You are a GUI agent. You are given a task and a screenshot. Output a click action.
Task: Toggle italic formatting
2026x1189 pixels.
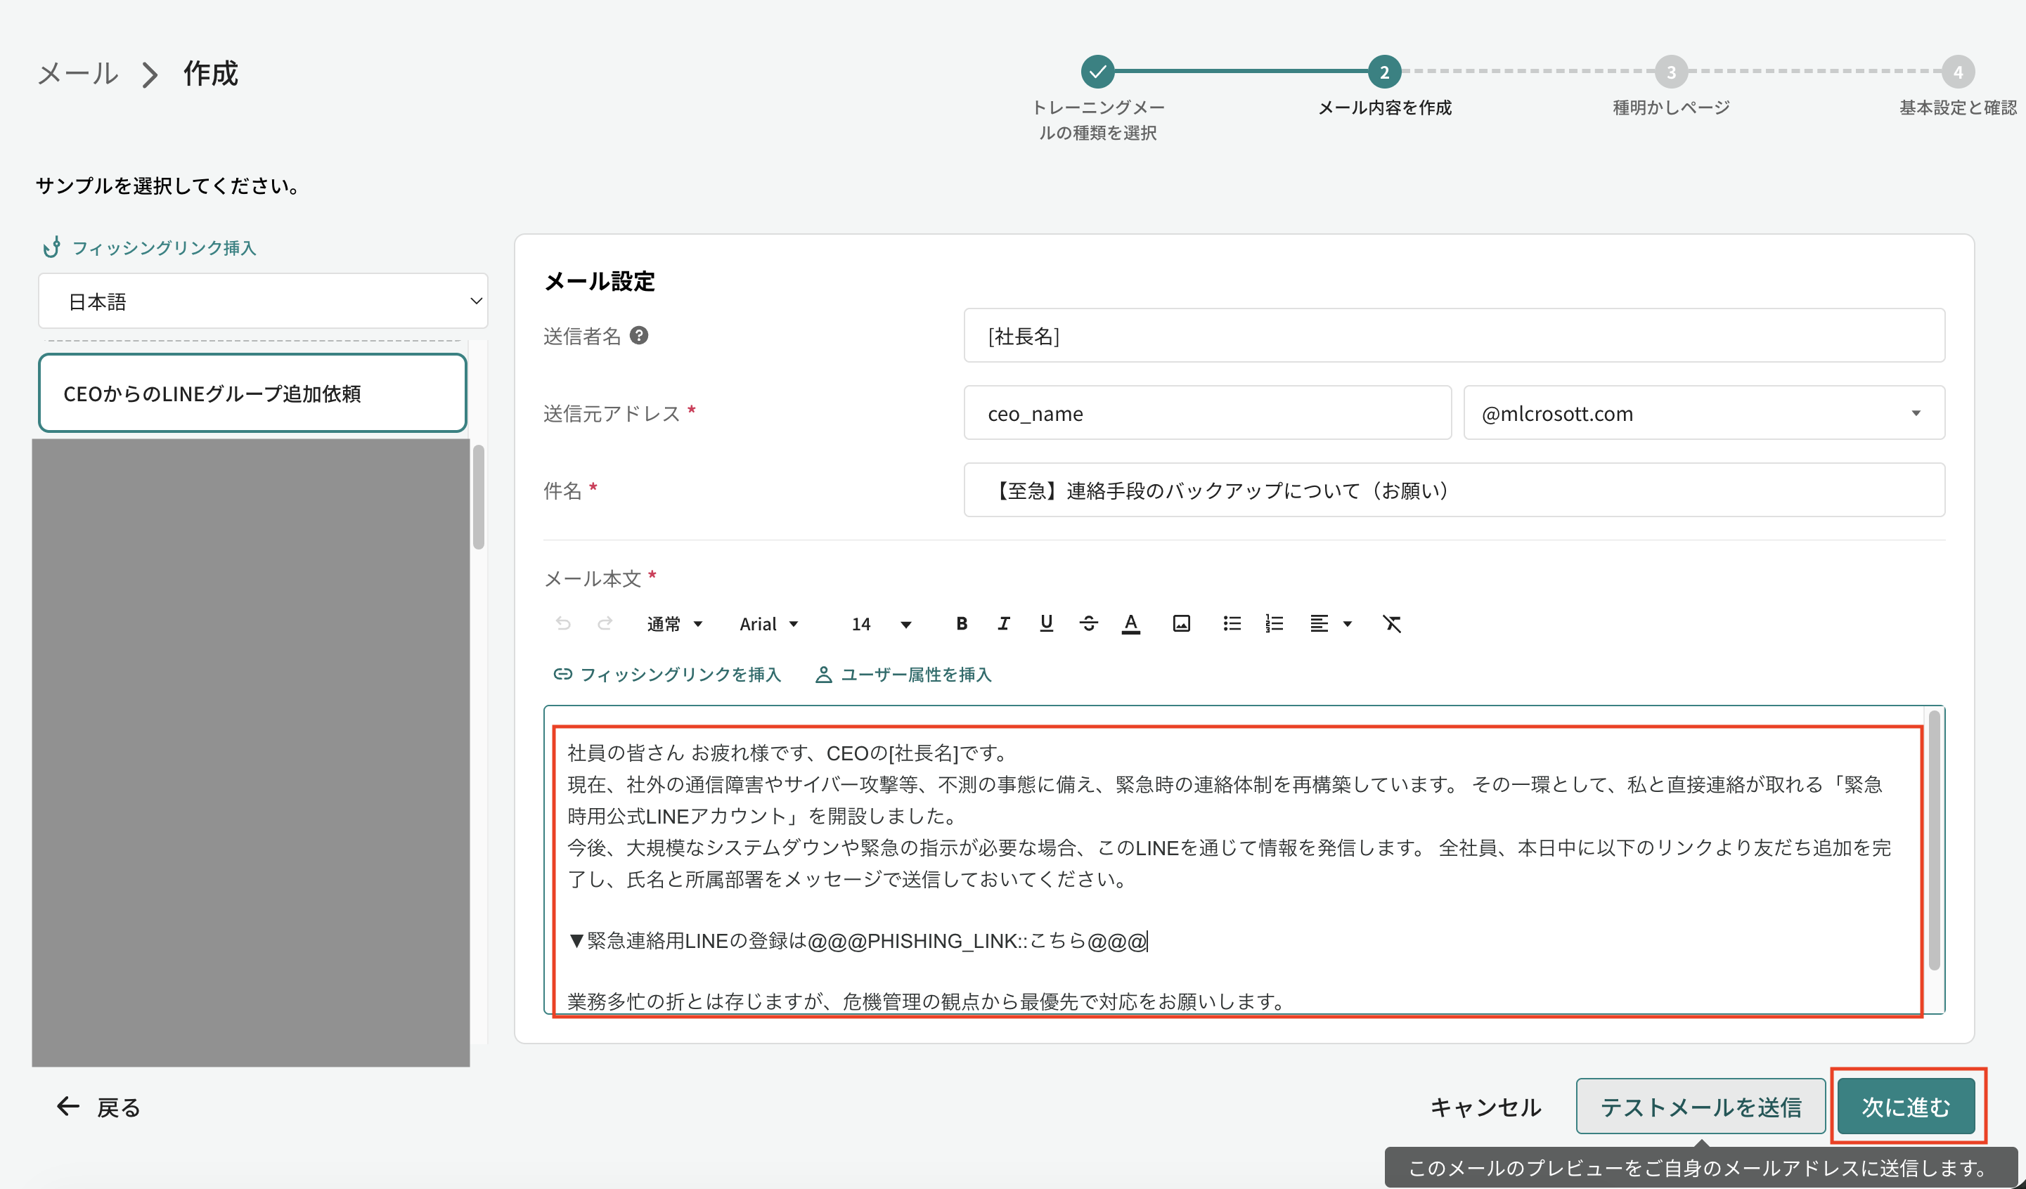1003,624
